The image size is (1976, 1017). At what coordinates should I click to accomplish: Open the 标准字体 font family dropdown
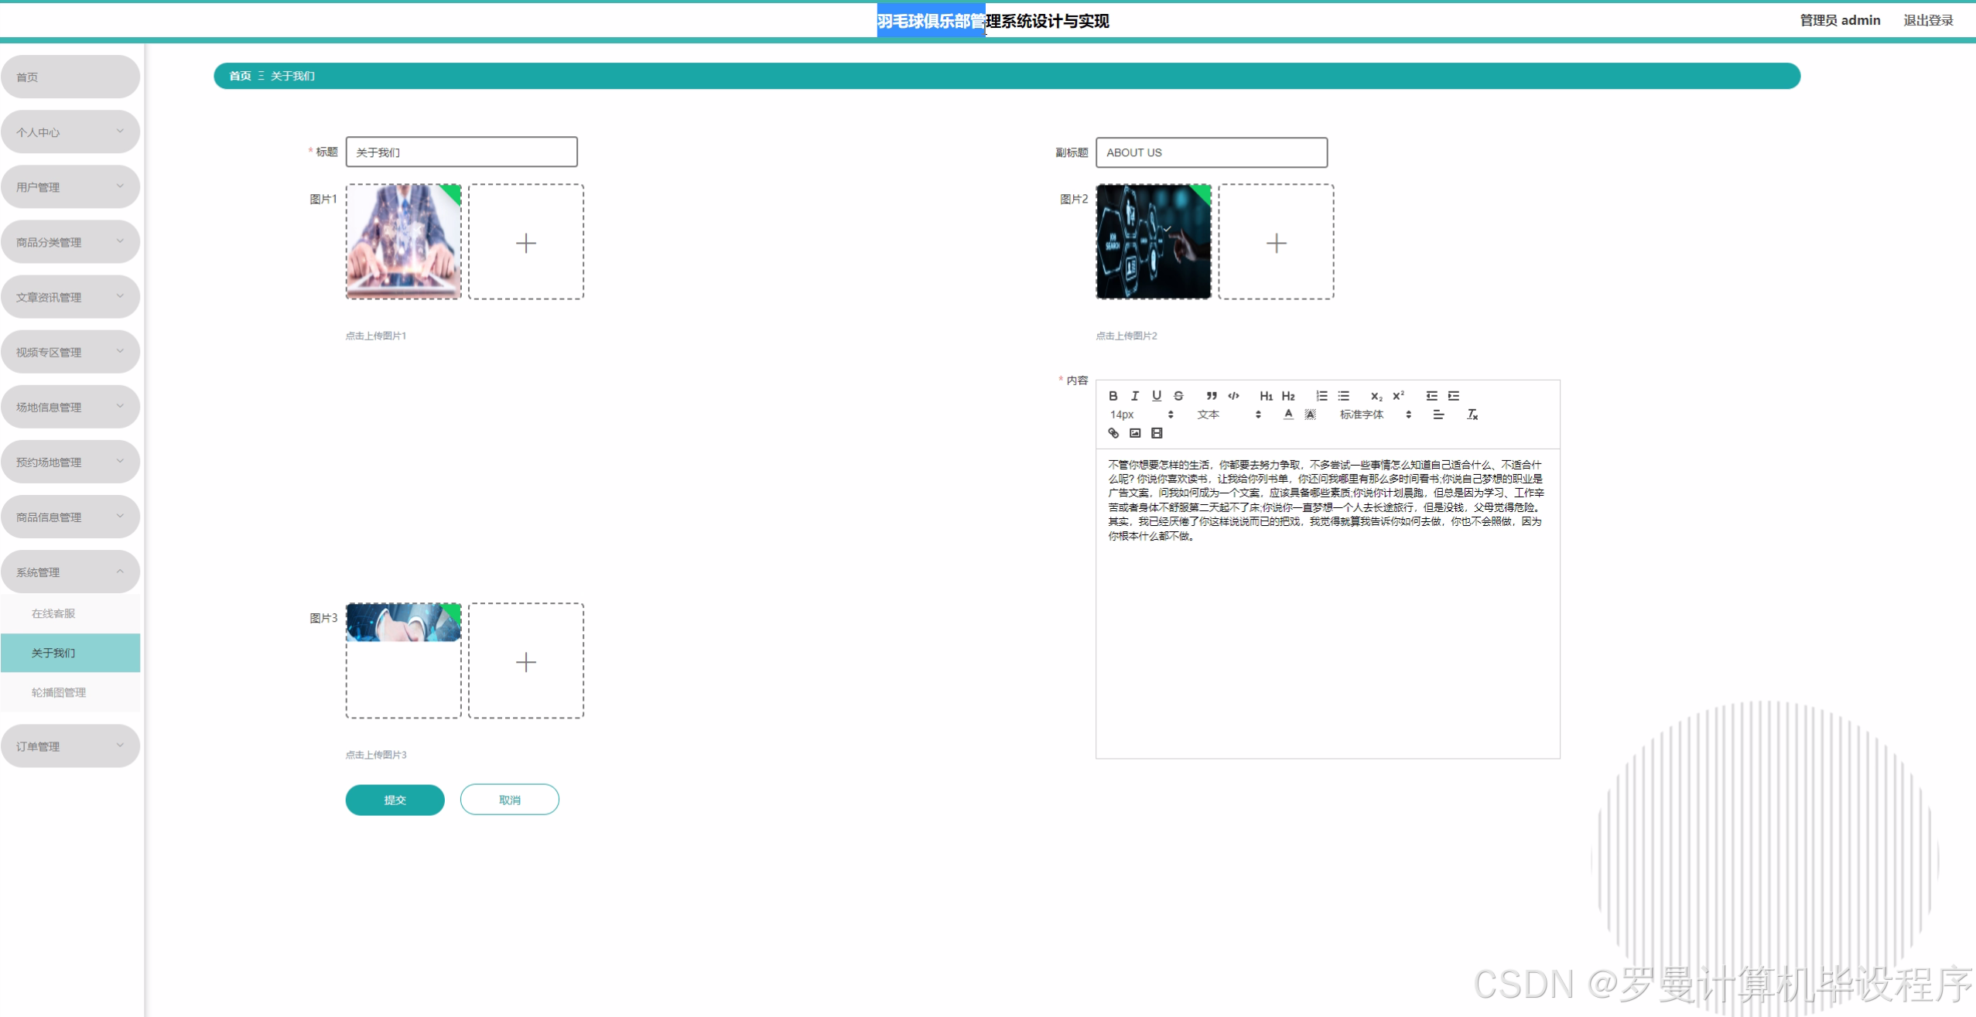coord(1375,415)
